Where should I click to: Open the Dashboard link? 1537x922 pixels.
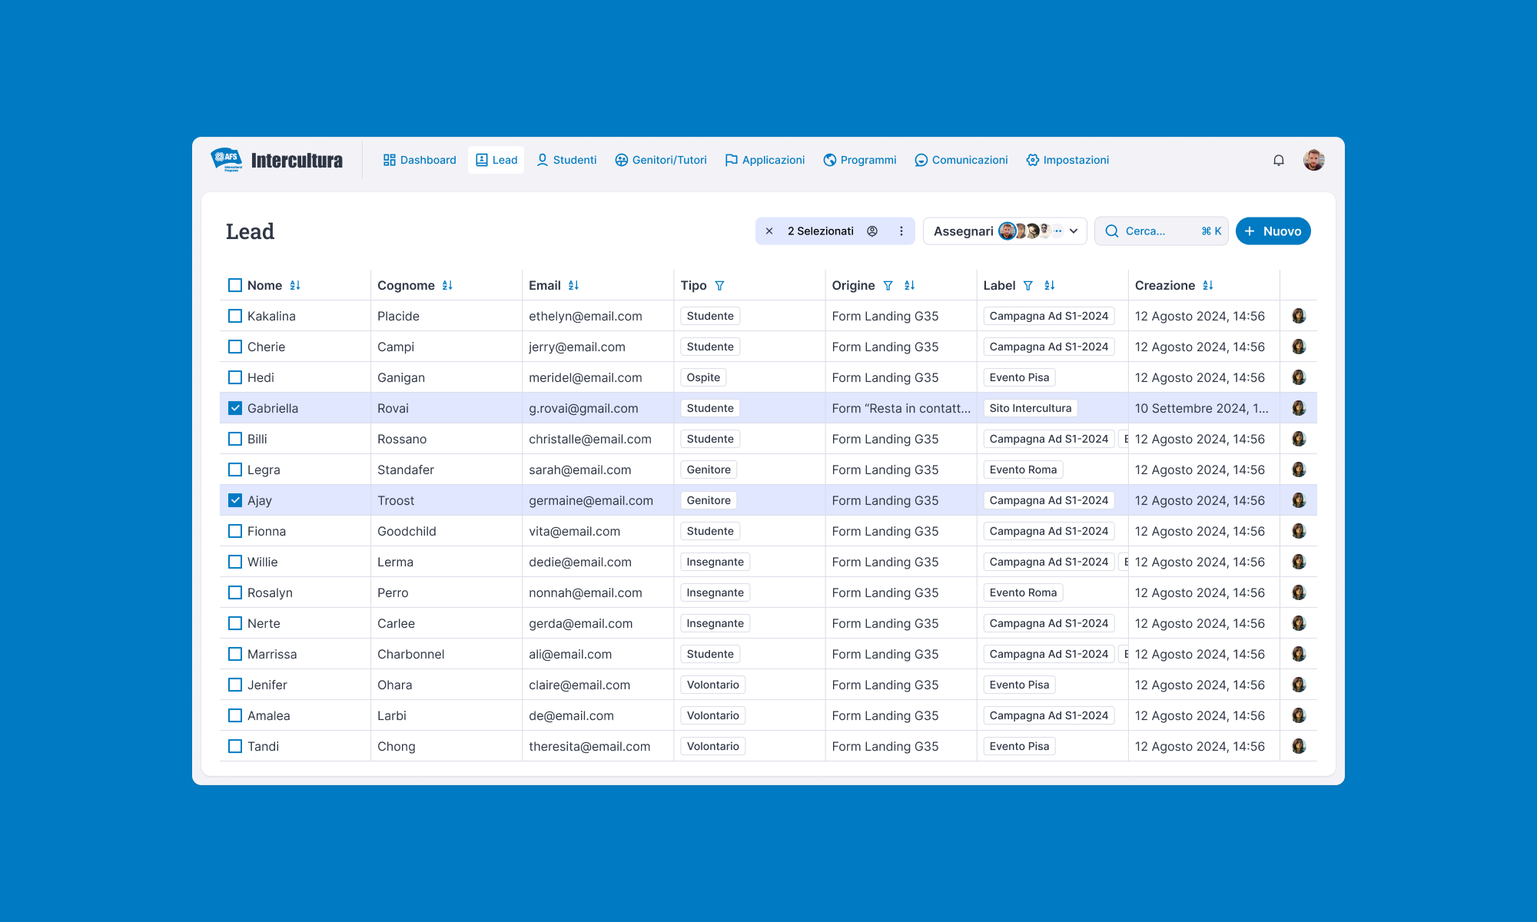coord(420,160)
